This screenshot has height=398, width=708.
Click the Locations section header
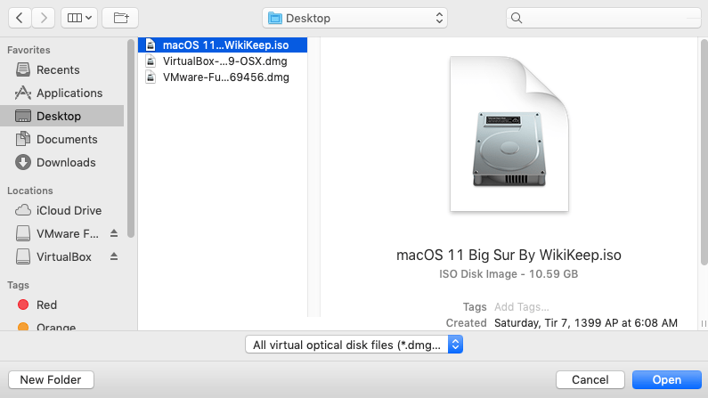29,191
